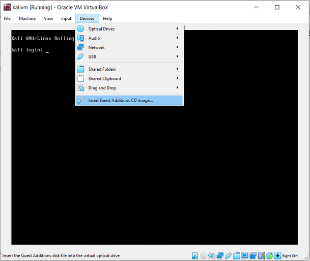Viewport: 310px width, 261px height.
Task: Open the Help menu
Action: pyautogui.click(x=107, y=18)
